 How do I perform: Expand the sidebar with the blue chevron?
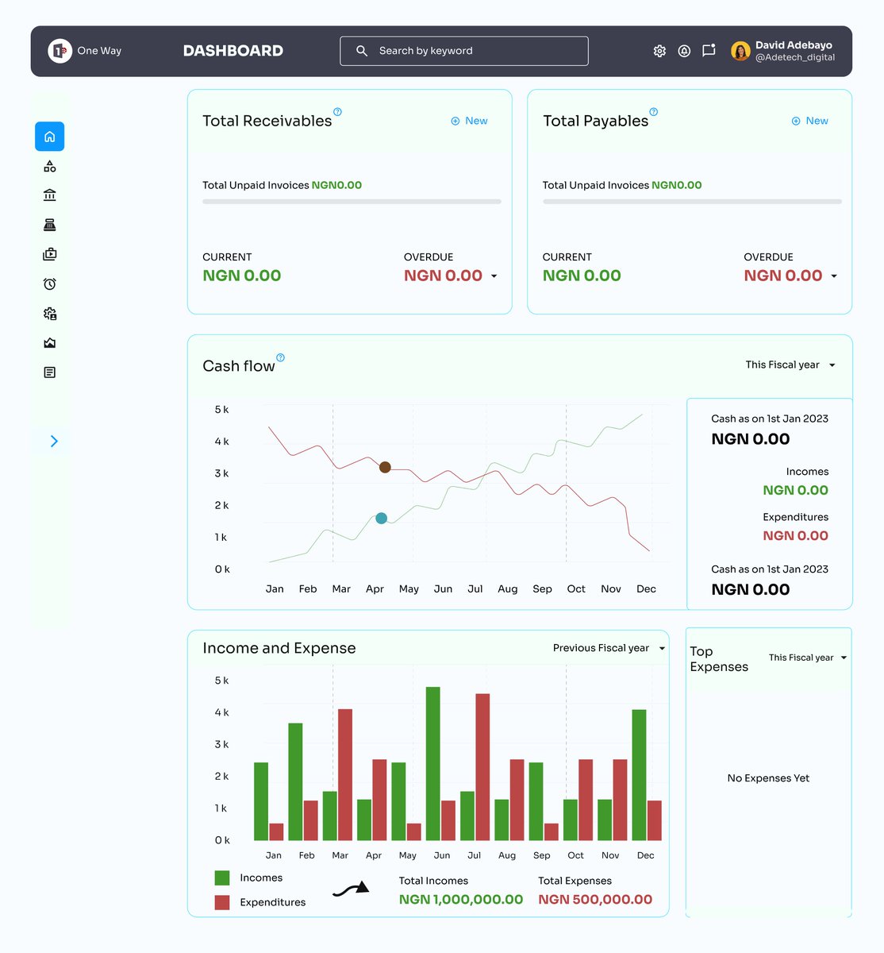coord(54,442)
